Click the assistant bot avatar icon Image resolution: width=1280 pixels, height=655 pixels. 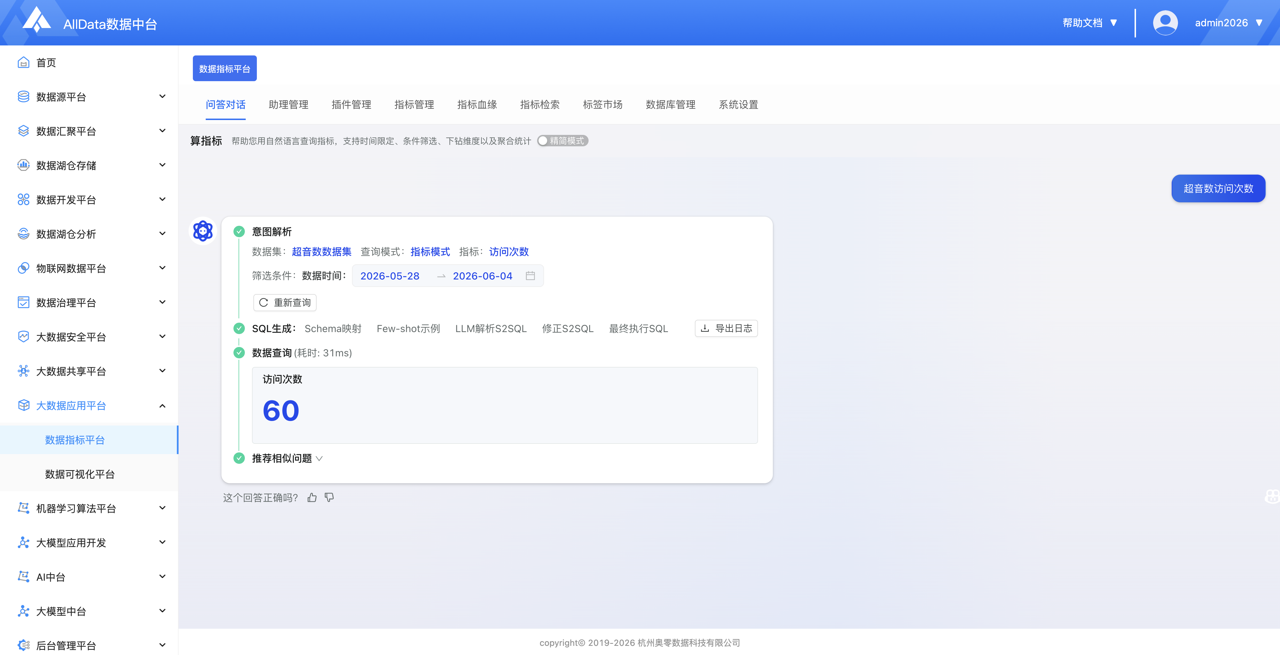tap(203, 231)
